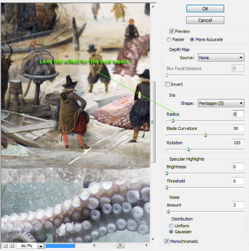This screenshot has width=249, height=251.
Task: Click the Rotation value field
Action: [238, 143]
